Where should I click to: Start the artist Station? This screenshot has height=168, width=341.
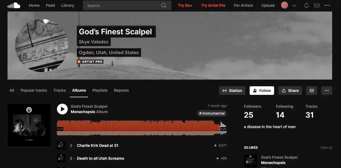pyautogui.click(x=232, y=91)
